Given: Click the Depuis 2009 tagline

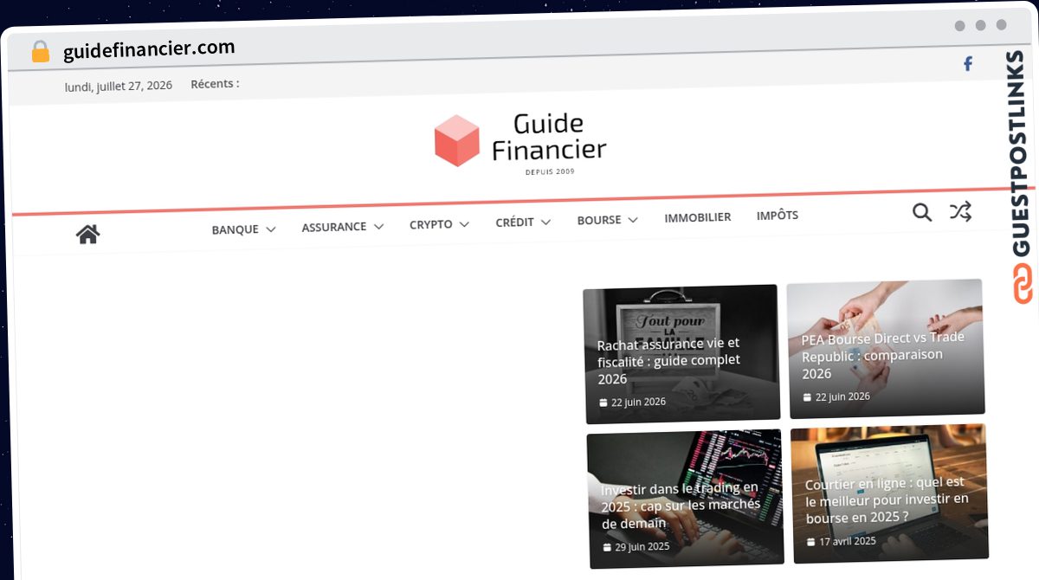Looking at the screenshot, I should (550, 171).
